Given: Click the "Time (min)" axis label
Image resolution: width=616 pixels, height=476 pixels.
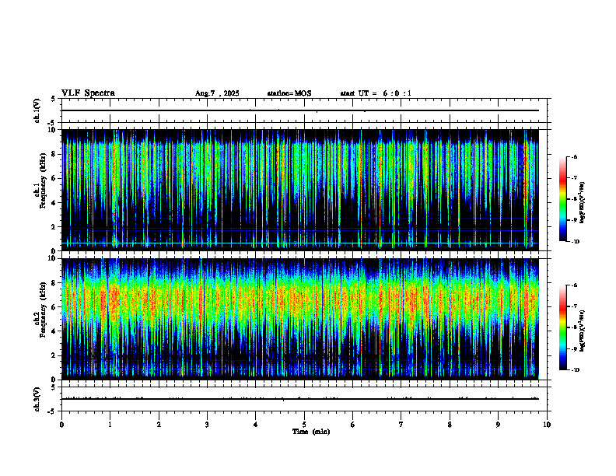Looking at the screenshot, I should [311, 432].
